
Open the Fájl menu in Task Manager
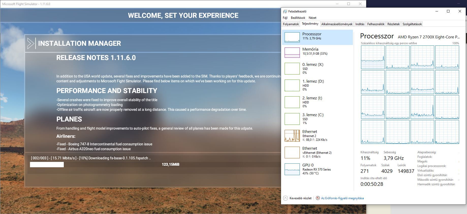pyautogui.click(x=285, y=18)
